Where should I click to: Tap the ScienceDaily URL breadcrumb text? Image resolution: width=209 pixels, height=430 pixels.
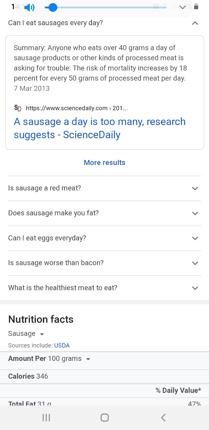(76, 108)
